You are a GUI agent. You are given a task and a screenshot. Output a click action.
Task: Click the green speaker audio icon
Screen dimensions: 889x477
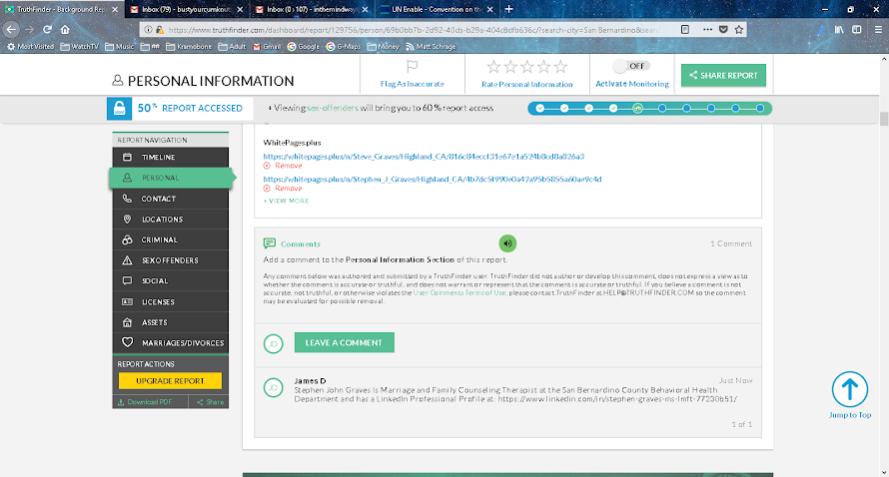[x=507, y=243]
